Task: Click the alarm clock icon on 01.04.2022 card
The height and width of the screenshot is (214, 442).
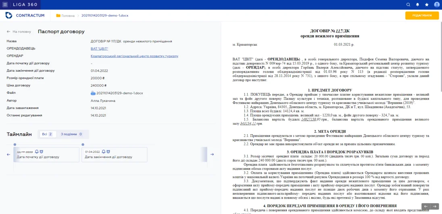Action: pyautogui.click(x=108, y=151)
